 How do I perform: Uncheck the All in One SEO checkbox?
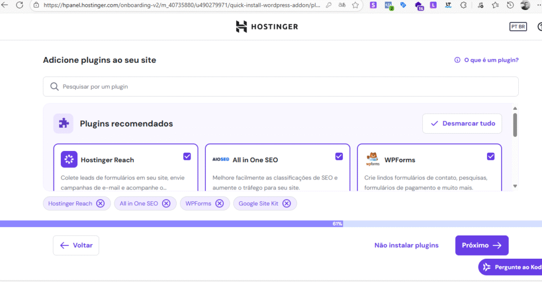pos(339,156)
